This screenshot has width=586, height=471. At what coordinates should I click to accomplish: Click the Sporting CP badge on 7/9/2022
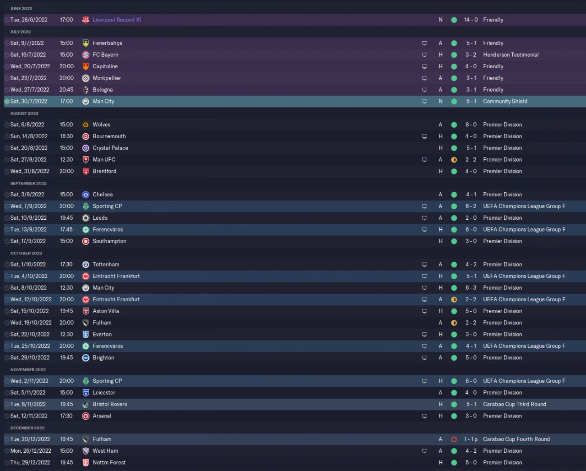pyautogui.click(x=86, y=206)
